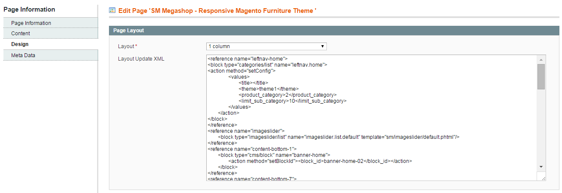Click the '<reference name="content-bottom-1">' line

[252, 149]
